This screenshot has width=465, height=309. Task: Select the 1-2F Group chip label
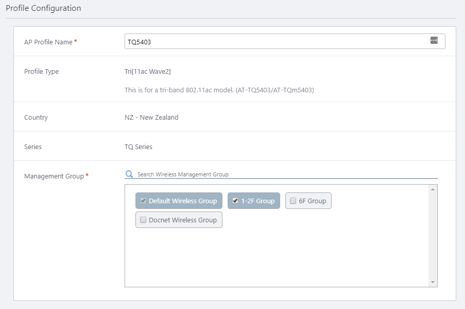258,201
